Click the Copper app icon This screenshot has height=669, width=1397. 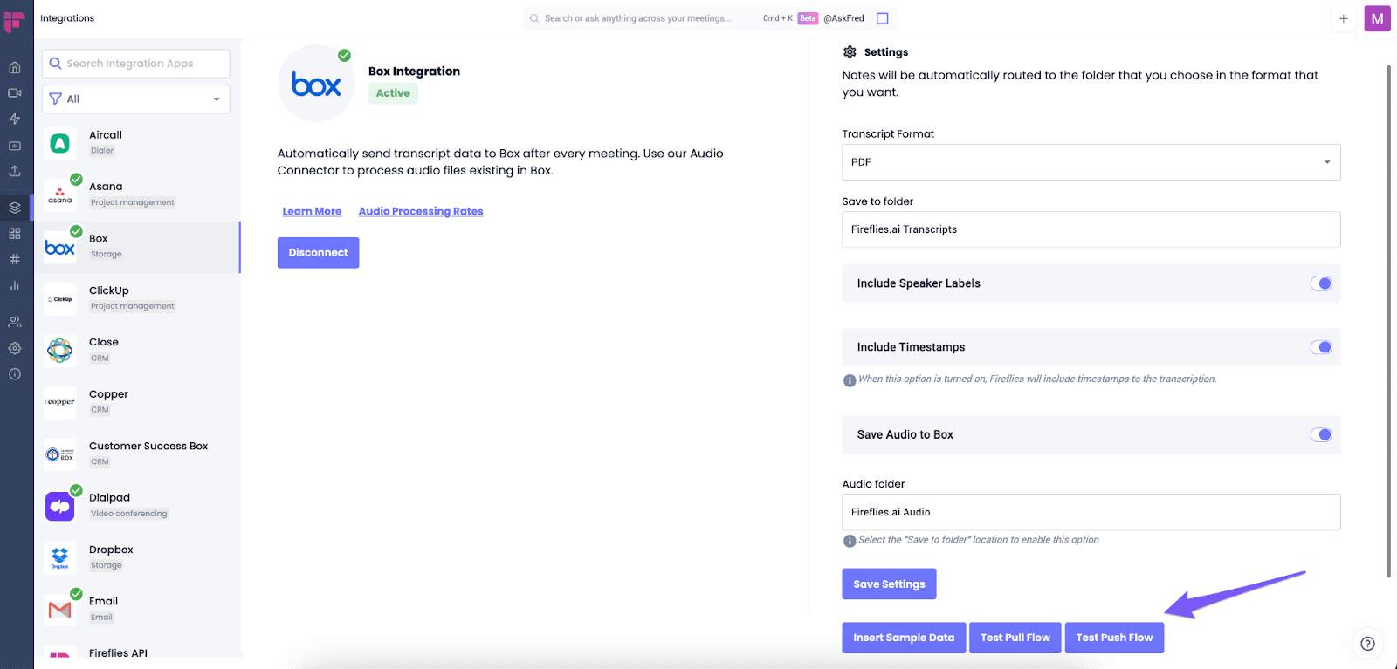point(59,403)
